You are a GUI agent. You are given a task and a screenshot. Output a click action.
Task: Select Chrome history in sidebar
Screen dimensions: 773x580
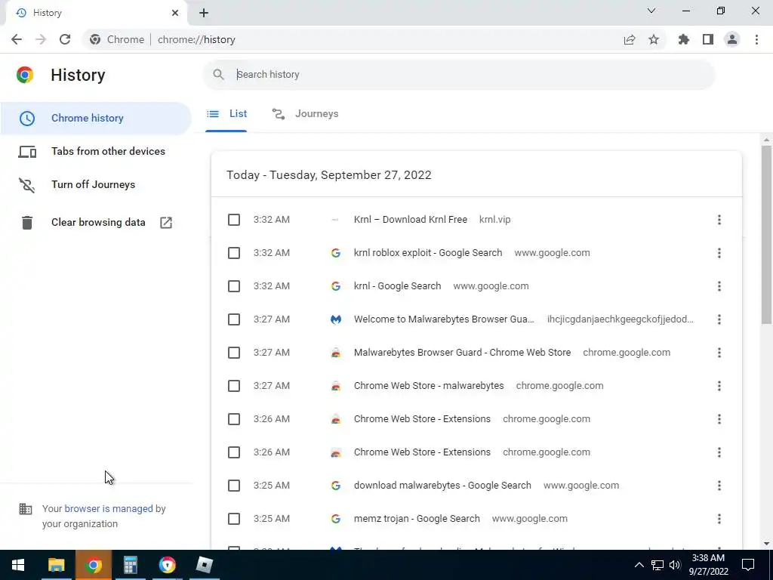click(96, 119)
